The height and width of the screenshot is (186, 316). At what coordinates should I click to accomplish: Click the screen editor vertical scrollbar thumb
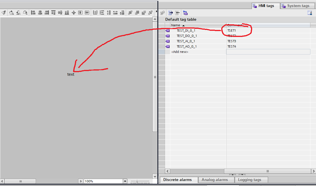click(155, 77)
